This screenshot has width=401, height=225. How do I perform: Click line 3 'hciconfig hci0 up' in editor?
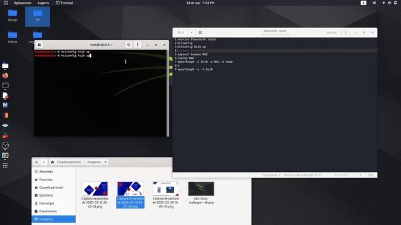[192, 47]
